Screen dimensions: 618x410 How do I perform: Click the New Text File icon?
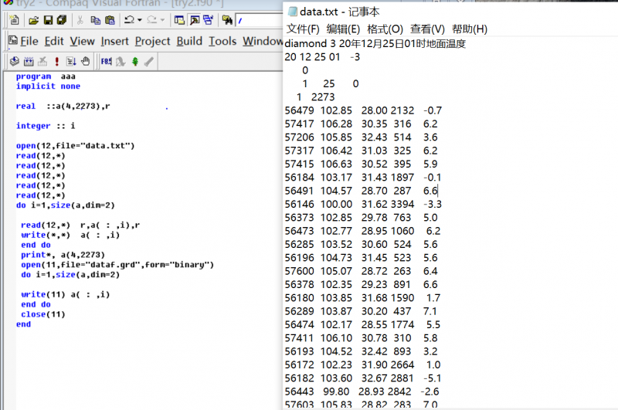(x=13, y=20)
